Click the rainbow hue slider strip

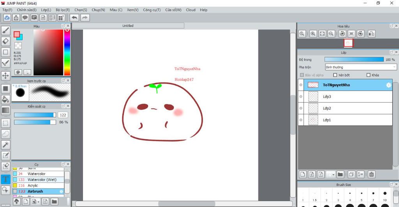67,52
